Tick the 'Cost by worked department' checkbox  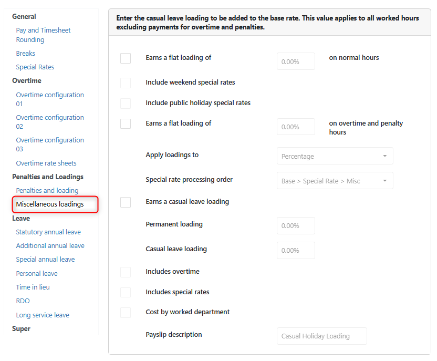pyautogui.click(x=126, y=313)
